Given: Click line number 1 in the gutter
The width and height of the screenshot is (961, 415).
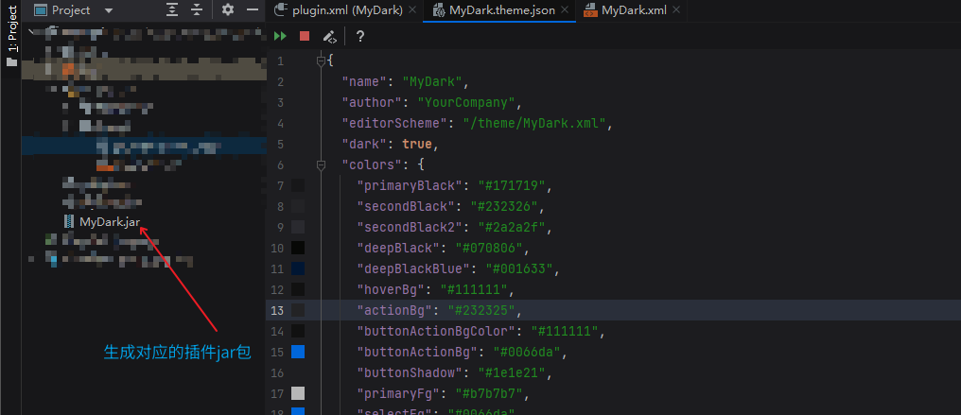Looking at the screenshot, I should [281, 61].
